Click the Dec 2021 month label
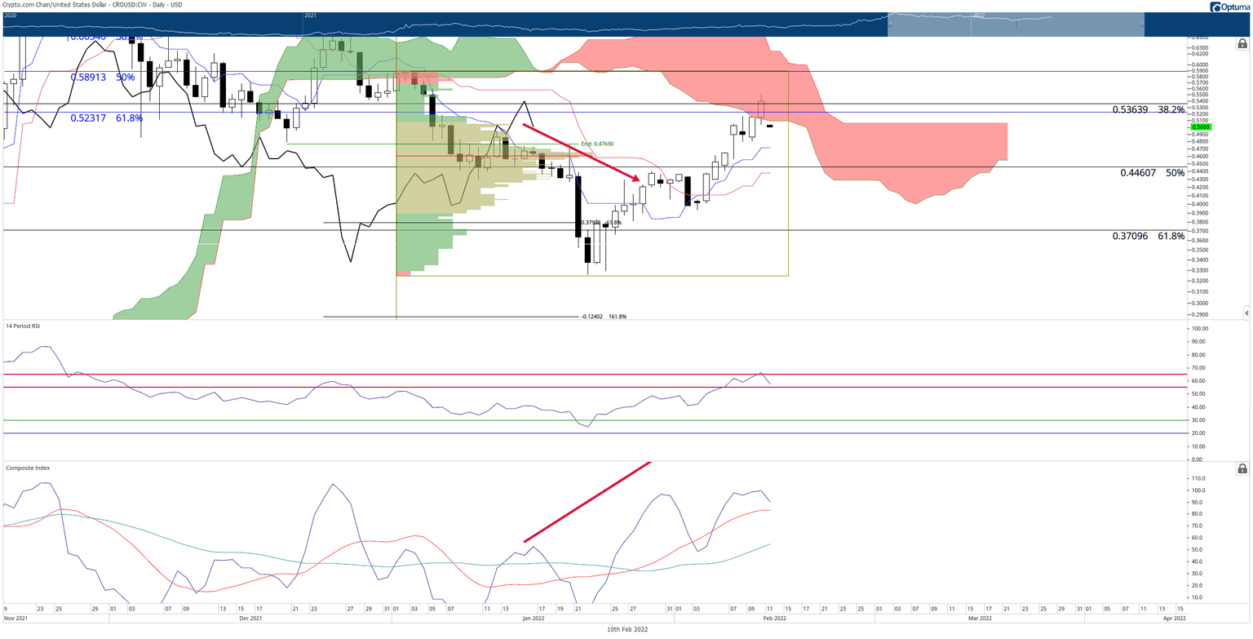The width and height of the screenshot is (1253, 639). [x=251, y=619]
